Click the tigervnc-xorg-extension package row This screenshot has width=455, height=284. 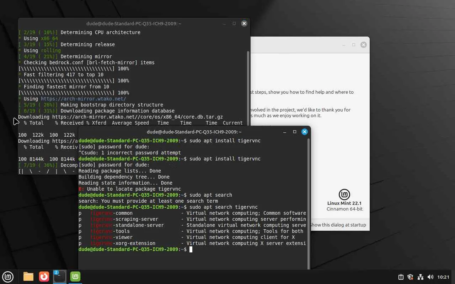point(192,243)
